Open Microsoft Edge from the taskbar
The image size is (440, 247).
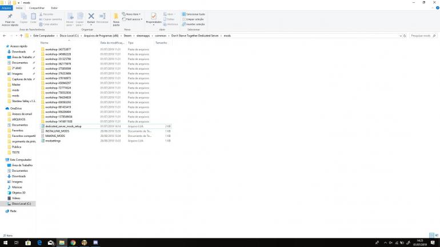[x=39, y=242]
